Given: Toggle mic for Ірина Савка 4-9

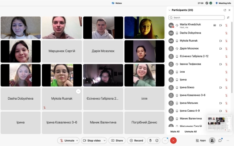Looking at the screenshot, I should [x=226, y=111].
